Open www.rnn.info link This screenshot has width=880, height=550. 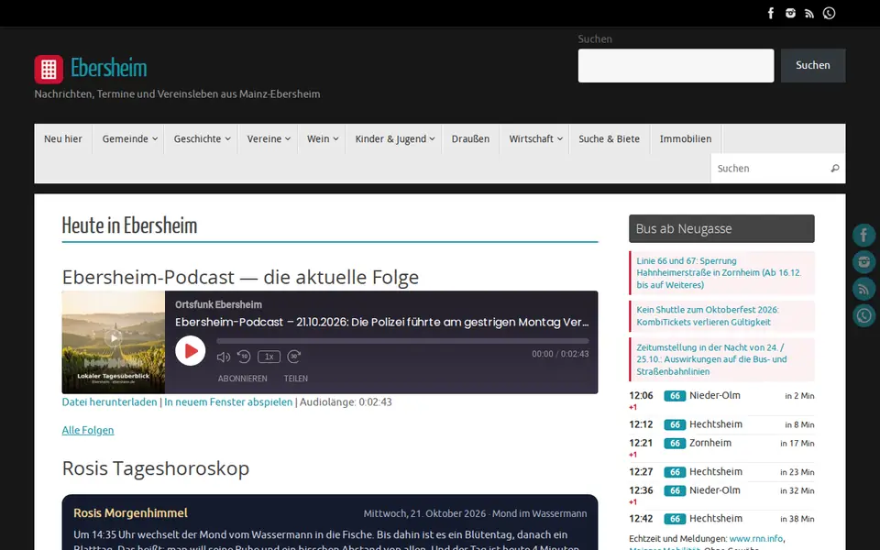(755, 538)
